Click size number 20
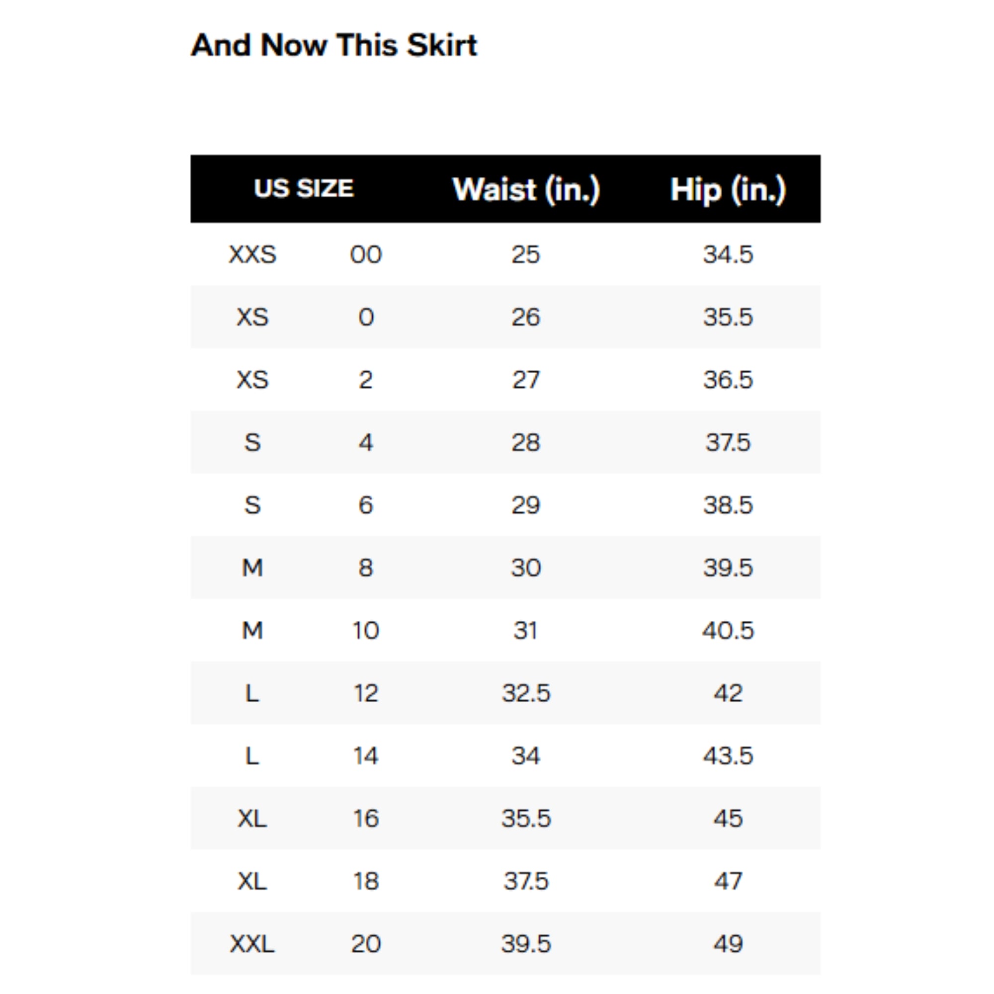The image size is (994, 994). tap(366, 944)
